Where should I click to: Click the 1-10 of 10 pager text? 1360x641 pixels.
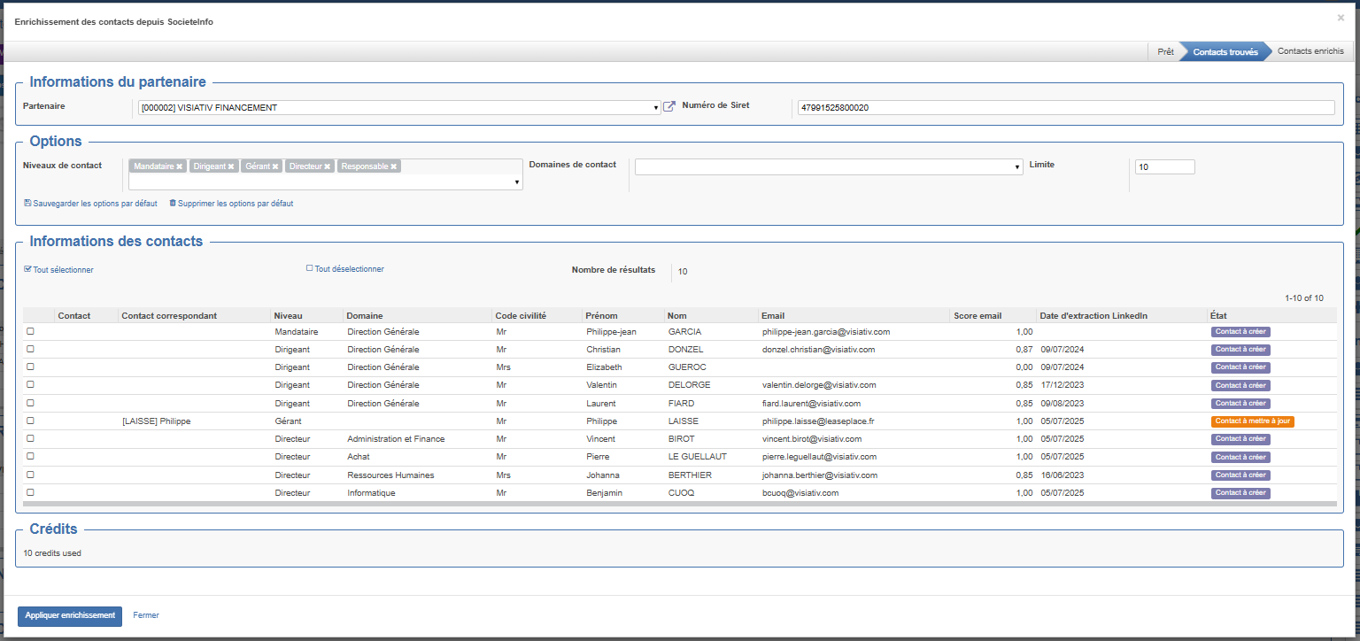pyautogui.click(x=1304, y=298)
